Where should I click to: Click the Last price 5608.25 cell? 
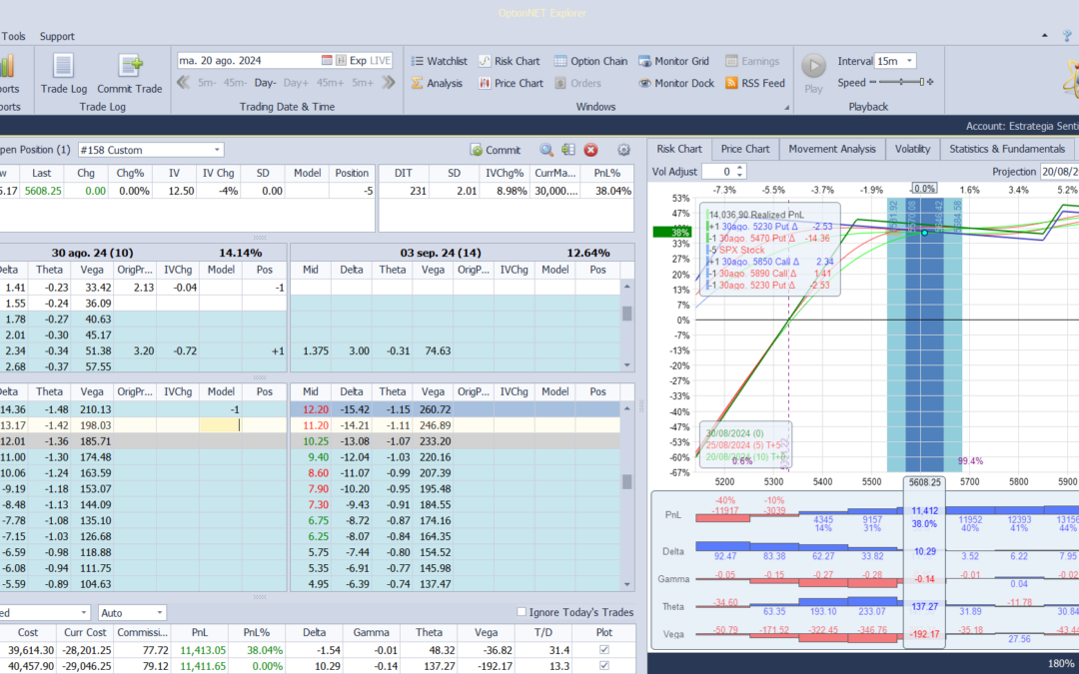pos(43,191)
